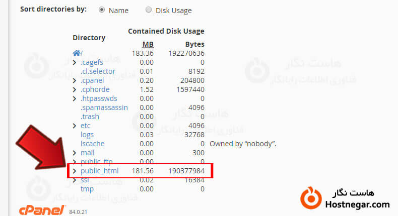Image resolution: width=398 pixels, height=216 pixels.
Task: Open the public_html directory link
Action: (99, 171)
